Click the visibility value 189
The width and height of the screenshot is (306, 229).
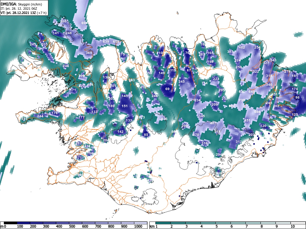click(111, 106)
